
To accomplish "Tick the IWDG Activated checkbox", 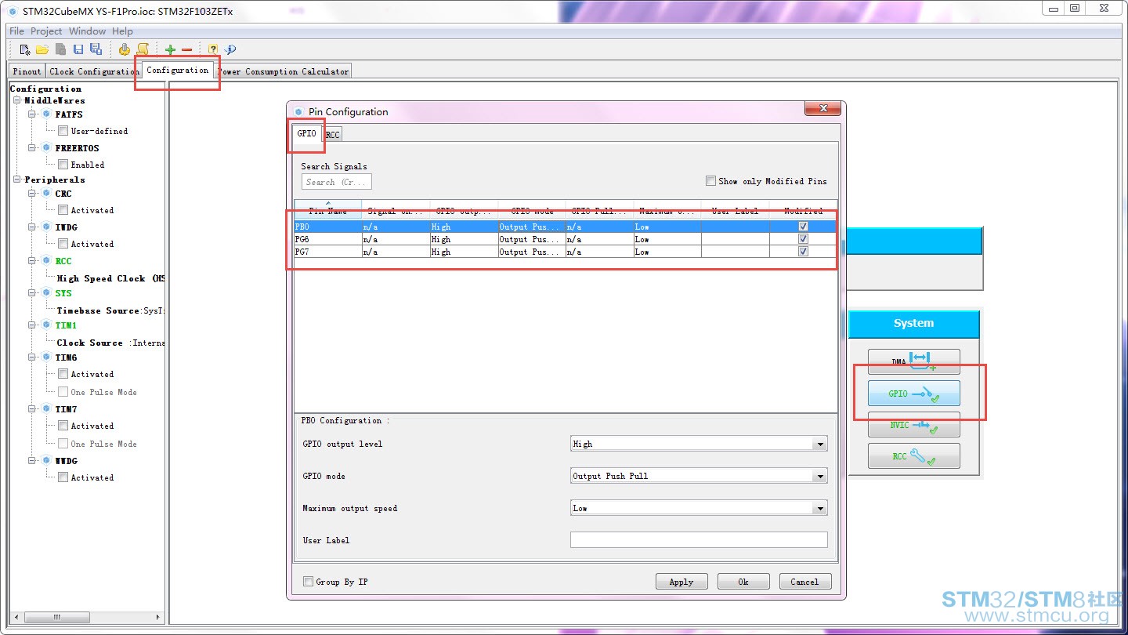I will [x=63, y=244].
